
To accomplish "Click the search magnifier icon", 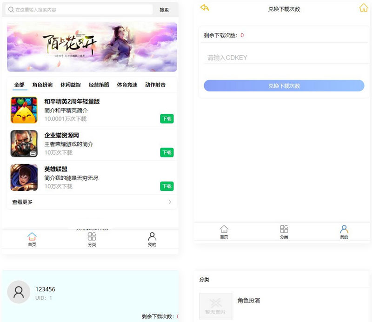I will [x=12, y=9].
